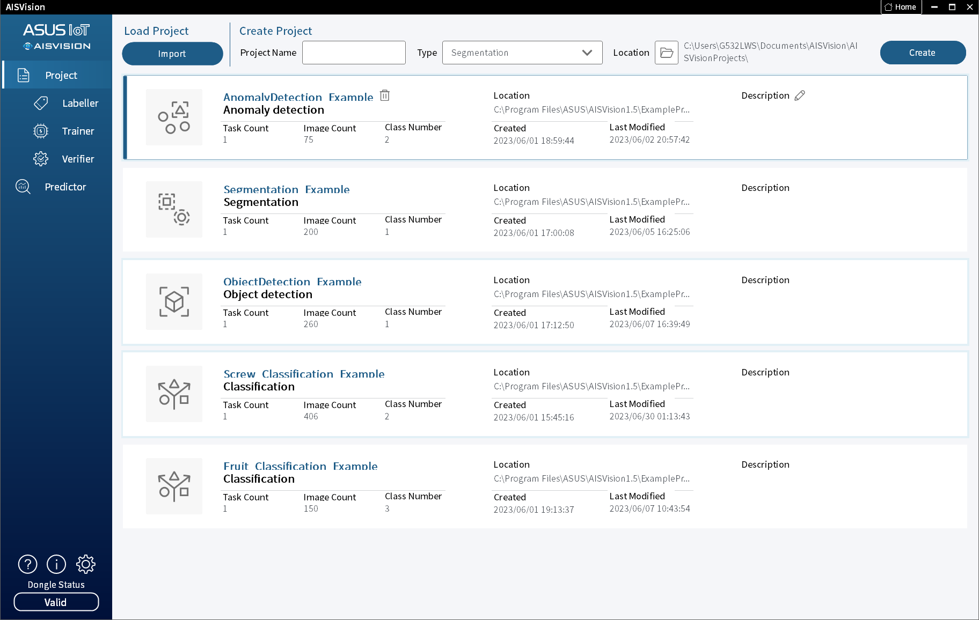This screenshot has height=620, width=979.
Task: Click the Predictor magnifier icon
Action: [23, 187]
